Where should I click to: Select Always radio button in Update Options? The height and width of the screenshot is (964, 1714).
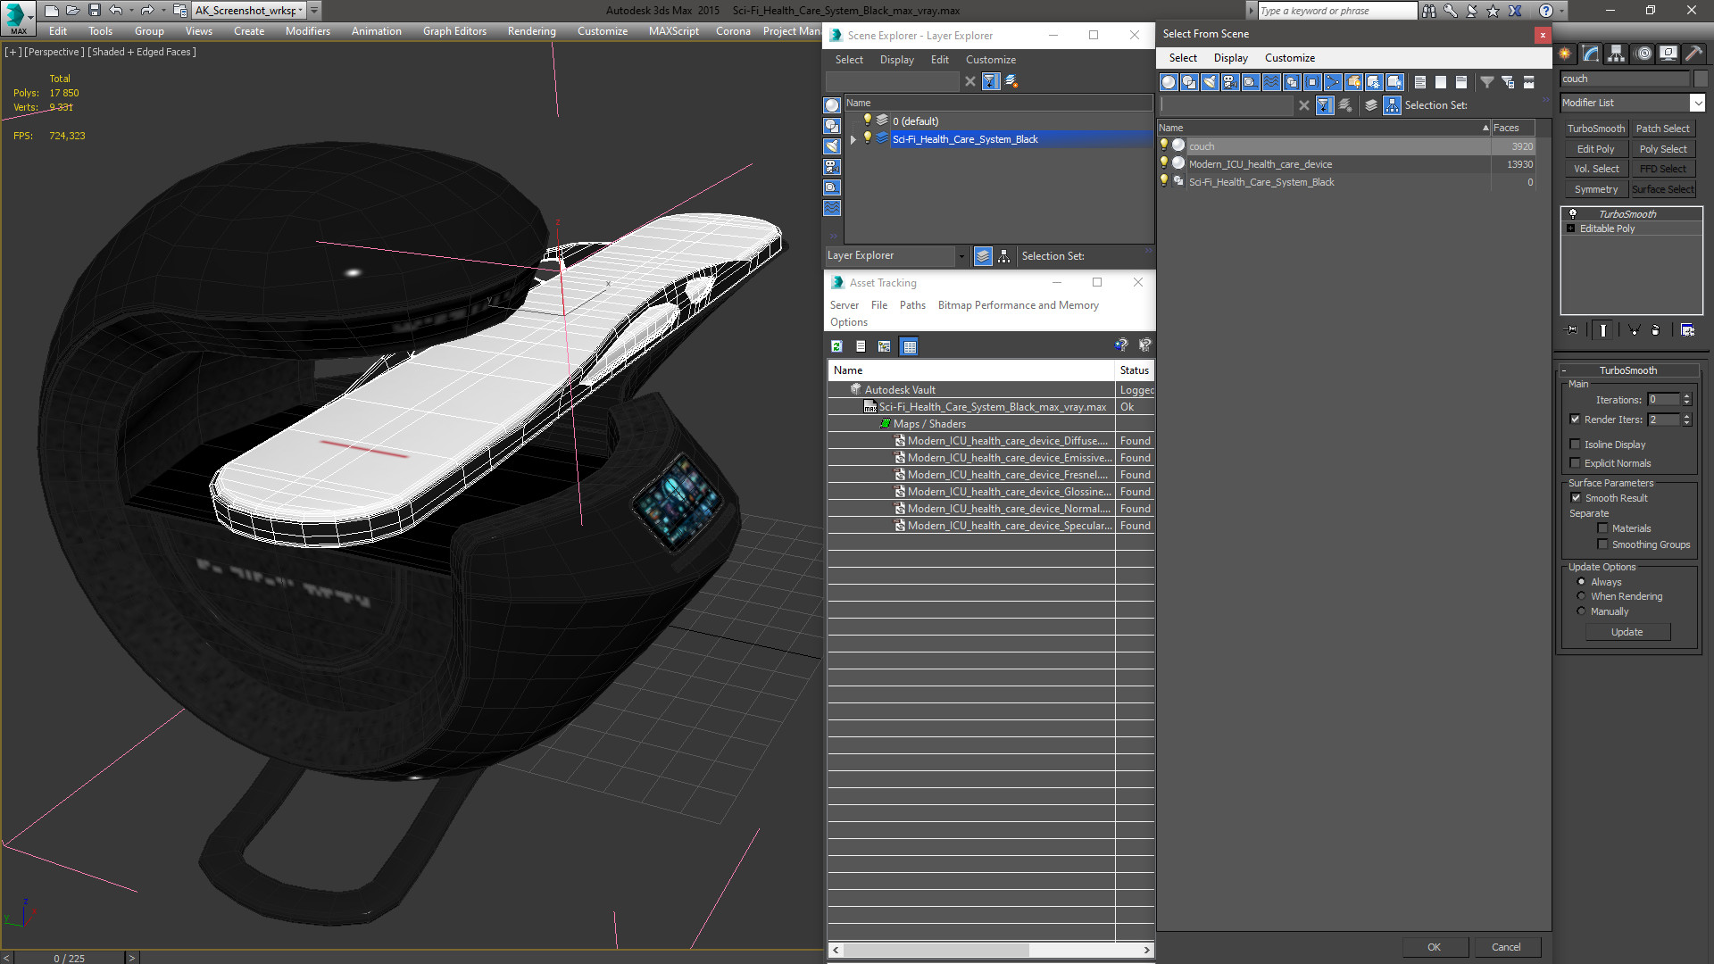click(1581, 581)
